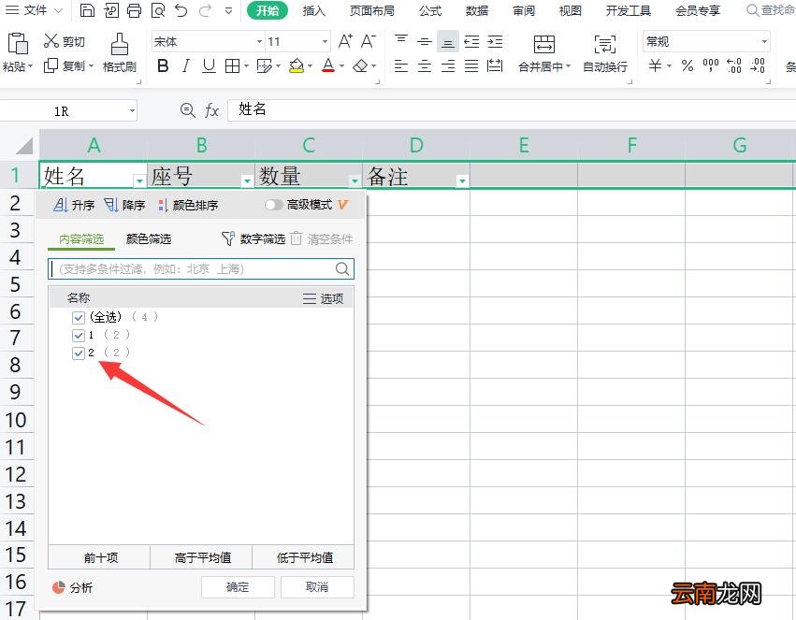796x620 pixels.
Task: Click the Copy (复制) icon
Action: pyautogui.click(x=51, y=65)
